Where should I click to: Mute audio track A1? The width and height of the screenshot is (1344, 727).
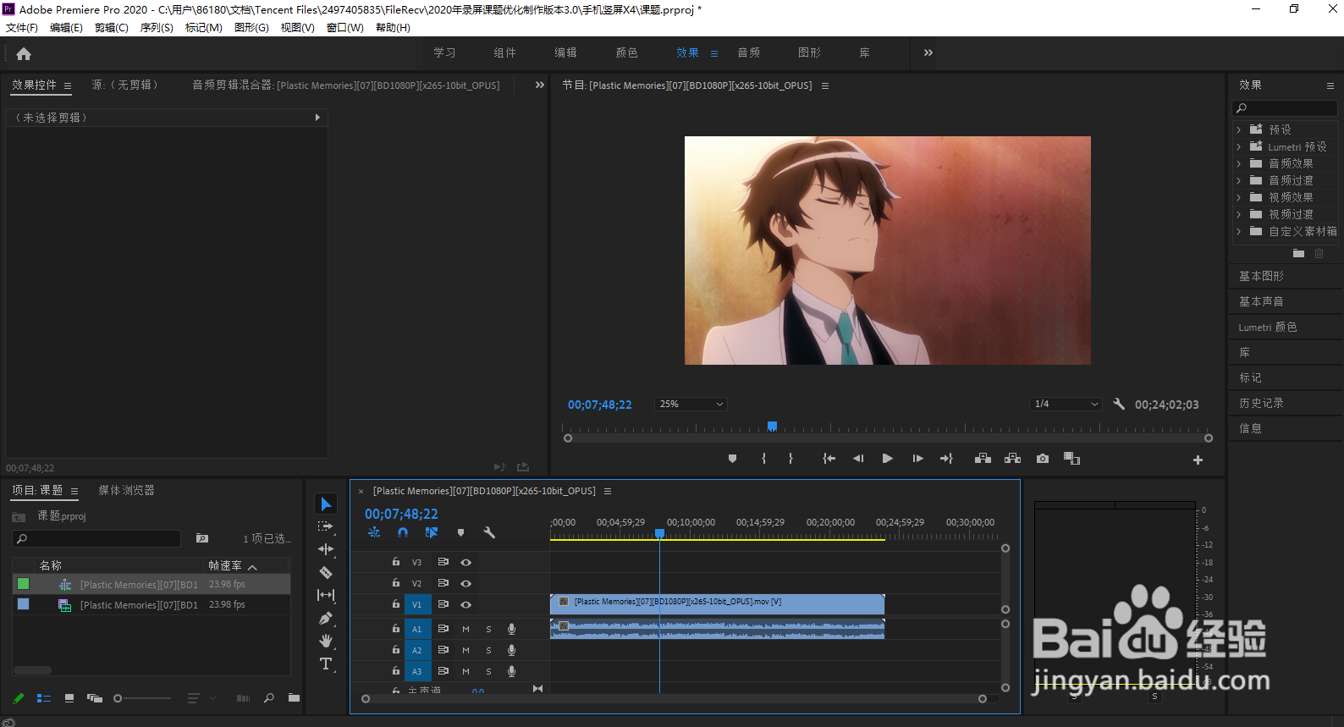[x=465, y=629]
